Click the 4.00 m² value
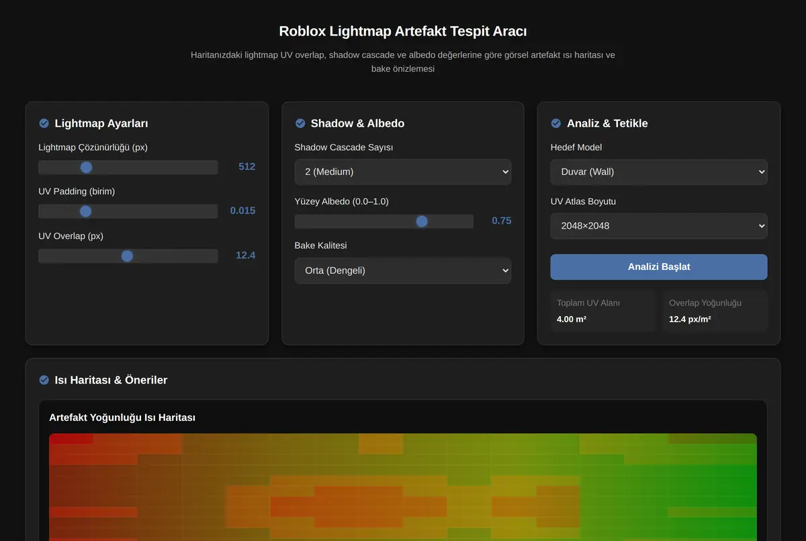This screenshot has height=541, width=806. [572, 319]
